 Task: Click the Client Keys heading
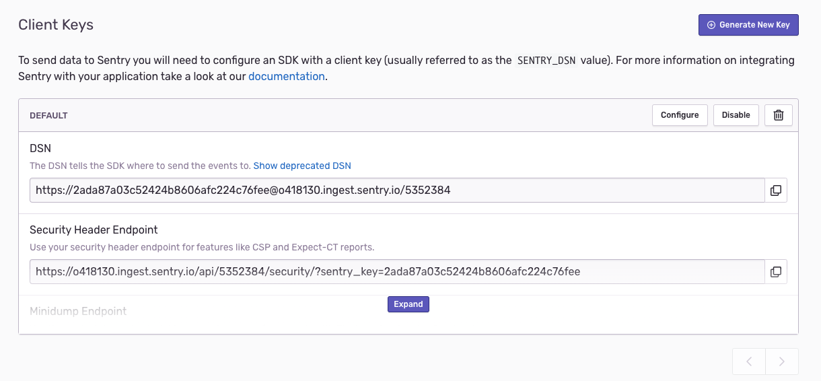click(x=56, y=25)
